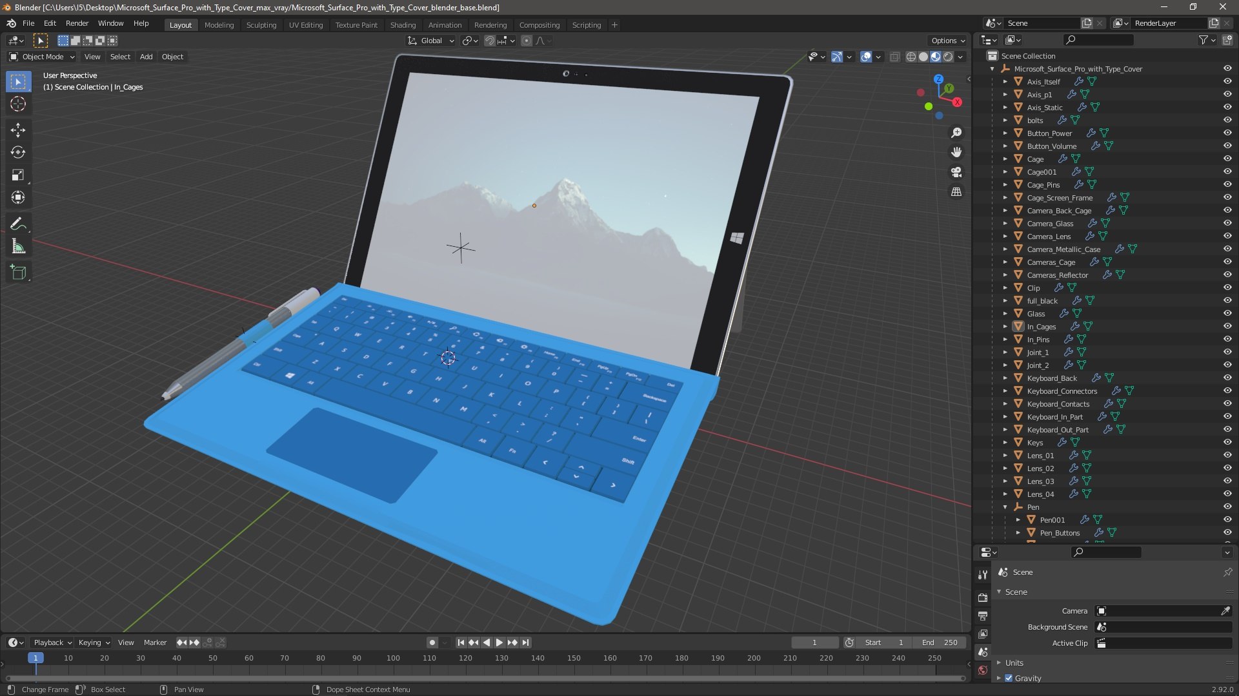
Task: Open the viewport Add menu
Action: click(x=146, y=57)
